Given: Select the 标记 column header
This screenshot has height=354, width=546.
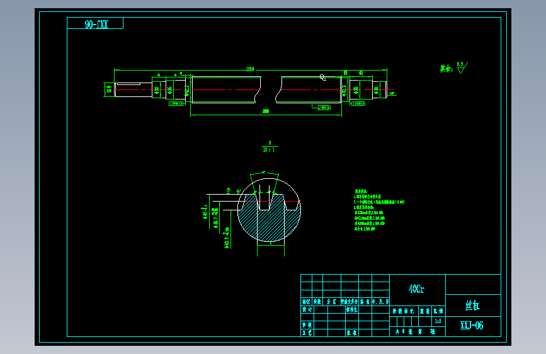Looking at the screenshot, I should [x=307, y=302].
